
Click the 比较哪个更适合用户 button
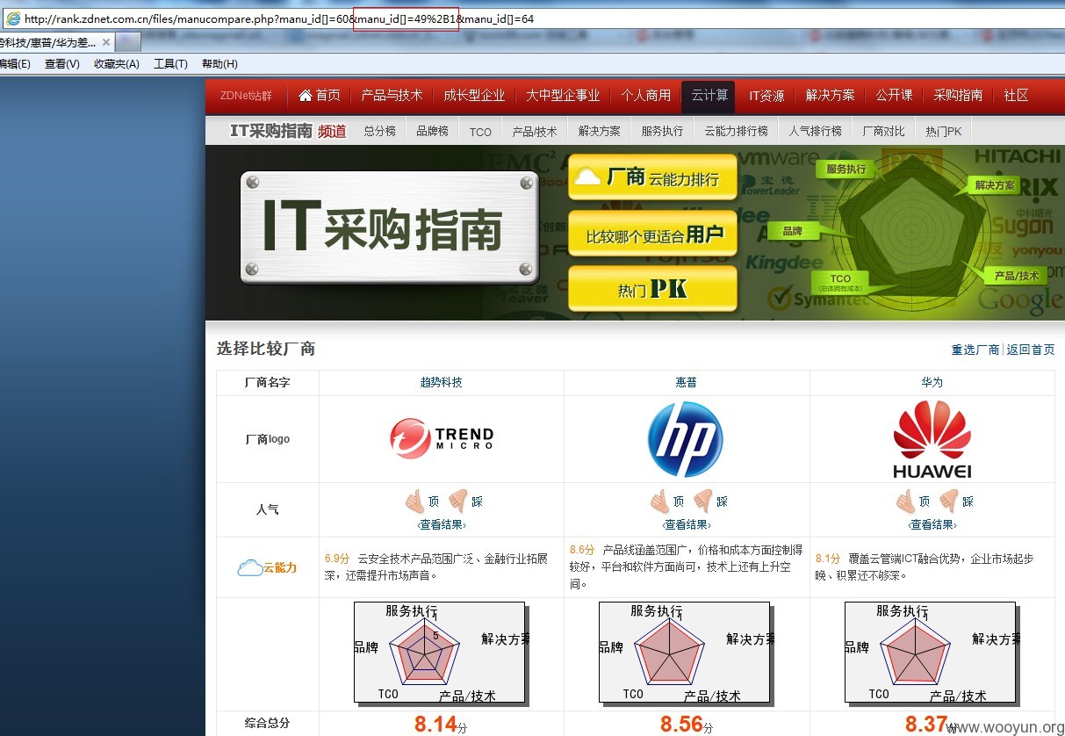tap(652, 234)
